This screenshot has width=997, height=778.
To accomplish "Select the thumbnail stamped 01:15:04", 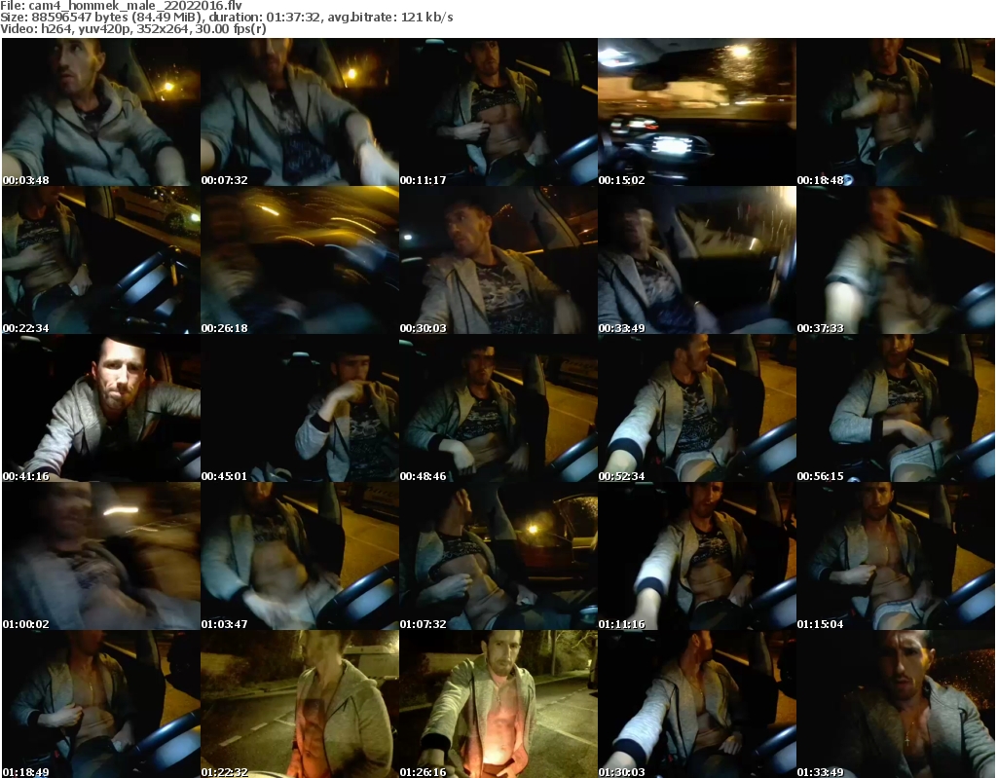I will tap(896, 557).
